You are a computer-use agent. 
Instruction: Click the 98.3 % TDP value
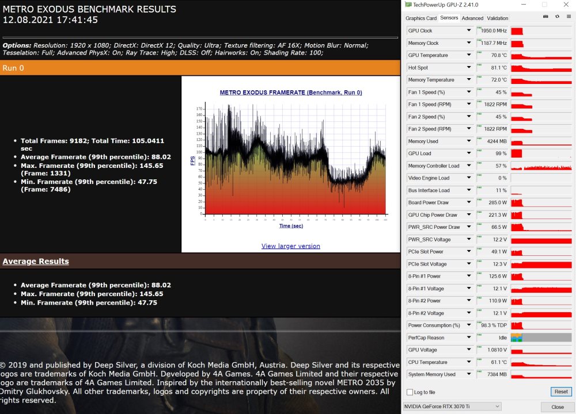tap(492, 325)
